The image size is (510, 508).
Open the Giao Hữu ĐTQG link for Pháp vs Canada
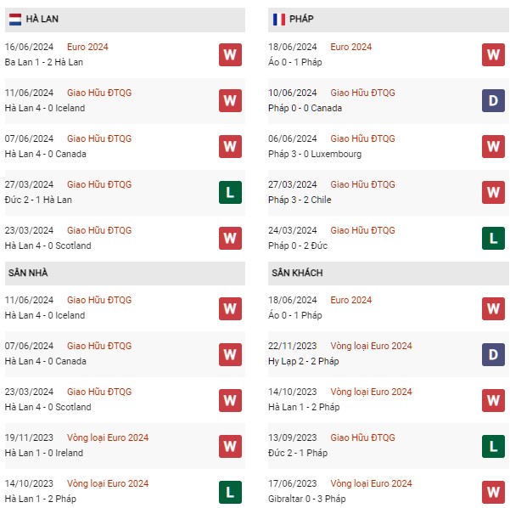point(362,93)
